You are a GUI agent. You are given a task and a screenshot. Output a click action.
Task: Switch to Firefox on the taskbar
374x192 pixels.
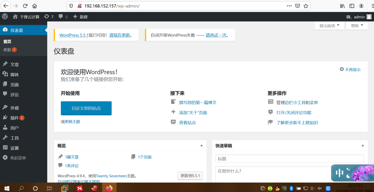coord(109,188)
